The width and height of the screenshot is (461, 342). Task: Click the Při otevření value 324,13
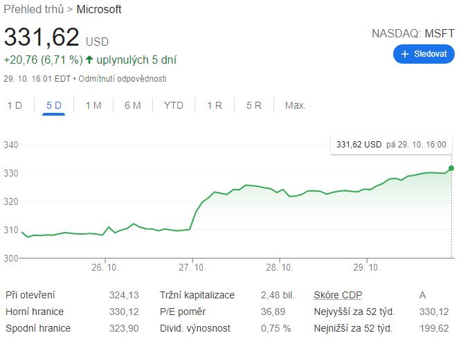[124, 295]
